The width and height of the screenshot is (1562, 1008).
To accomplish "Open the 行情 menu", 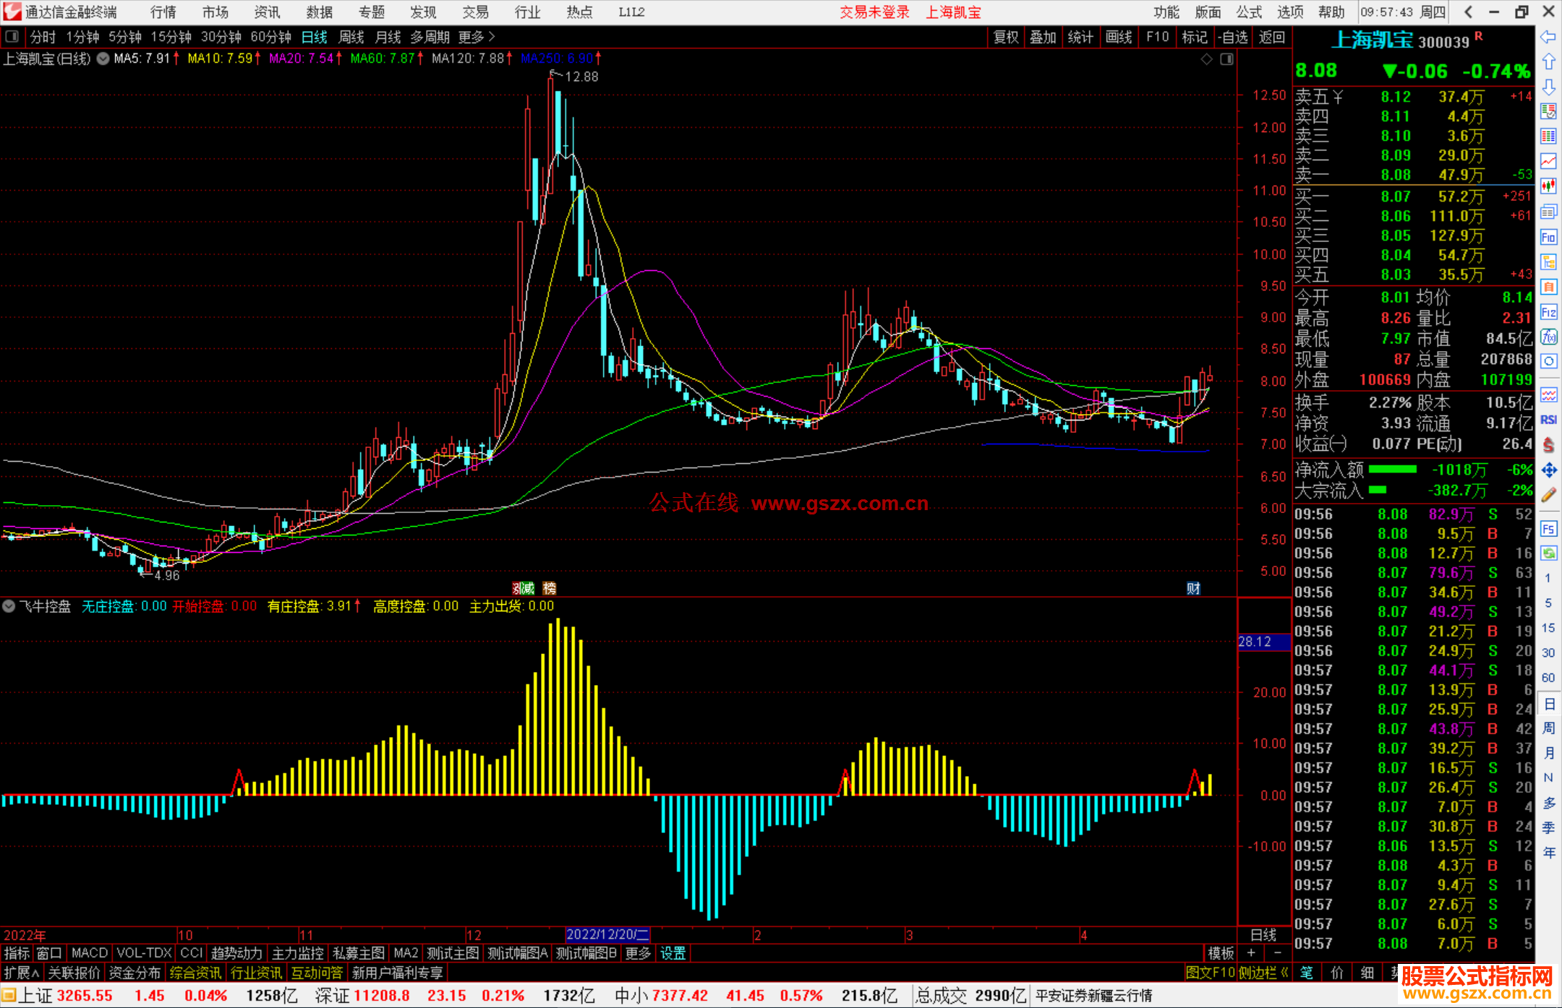I will [x=163, y=12].
